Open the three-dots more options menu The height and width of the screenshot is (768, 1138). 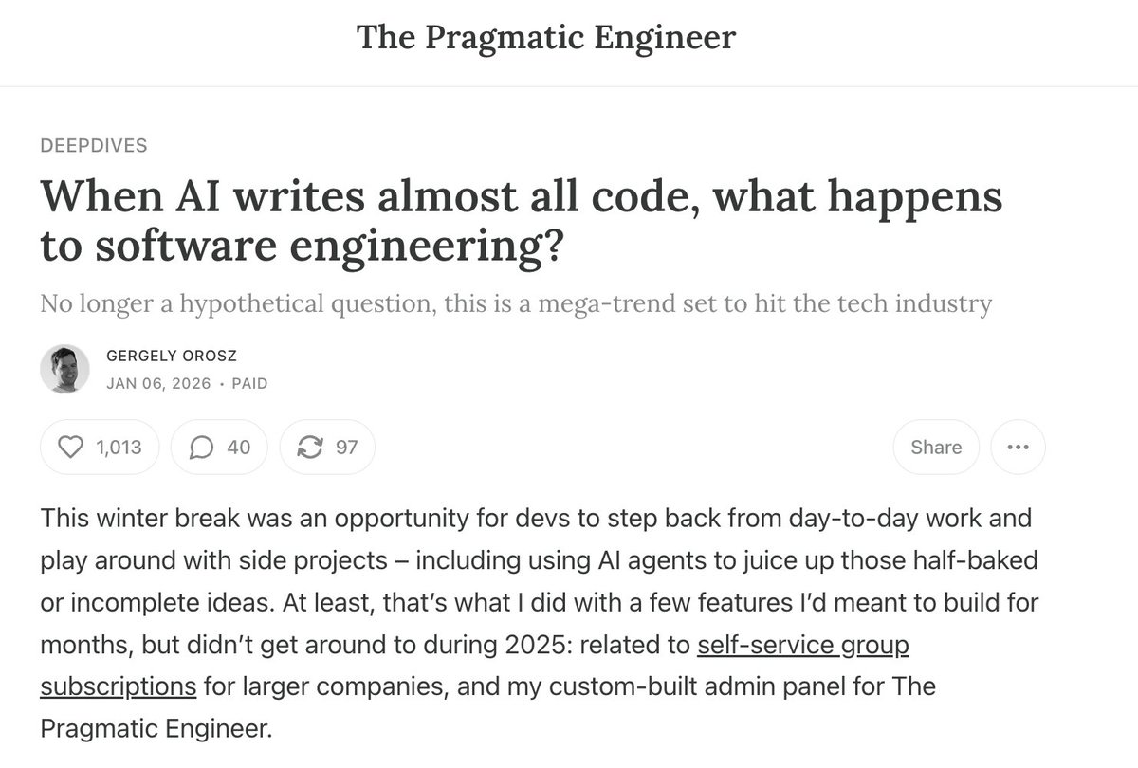pos(1018,447)
